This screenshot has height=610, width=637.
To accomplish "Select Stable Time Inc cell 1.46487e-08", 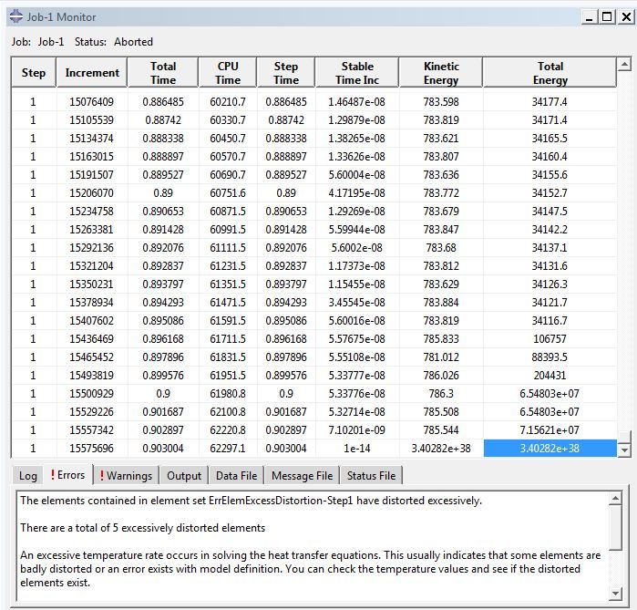I will tap(357, 101).
